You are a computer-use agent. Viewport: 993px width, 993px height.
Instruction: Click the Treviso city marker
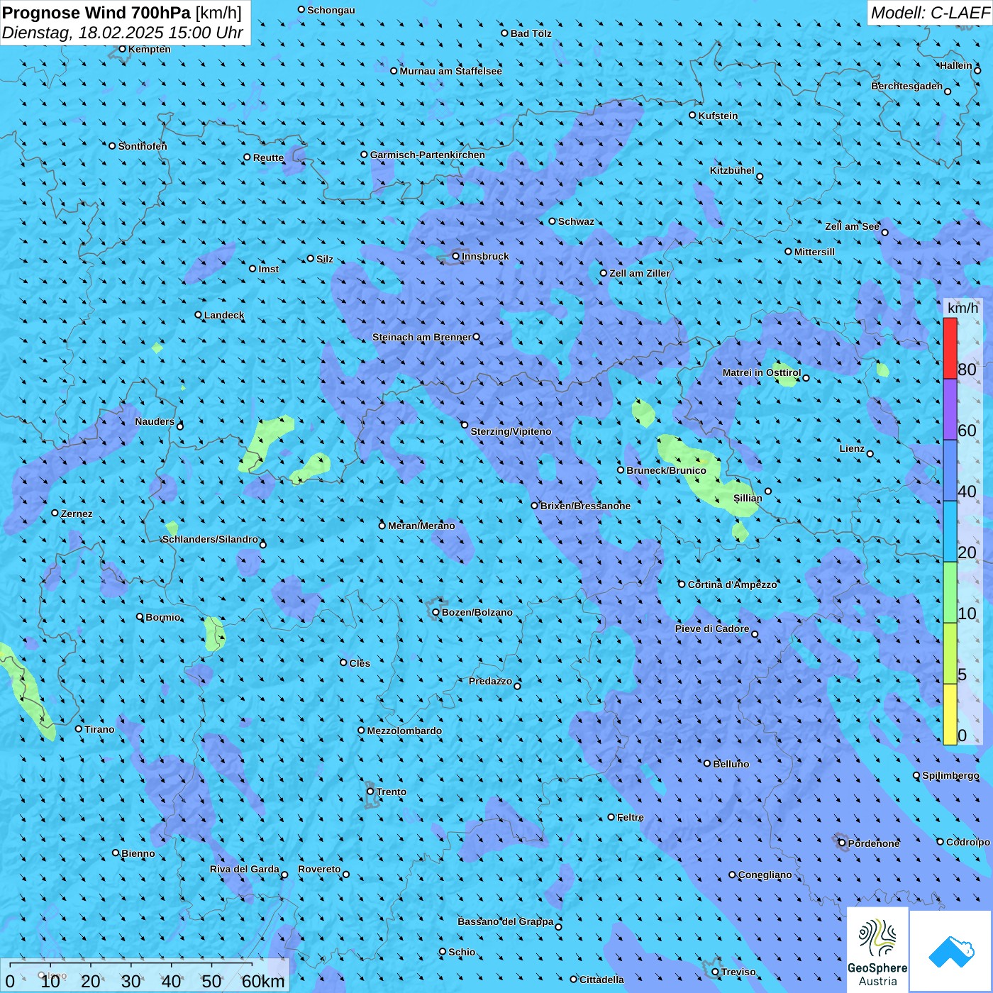pos(715,972)
